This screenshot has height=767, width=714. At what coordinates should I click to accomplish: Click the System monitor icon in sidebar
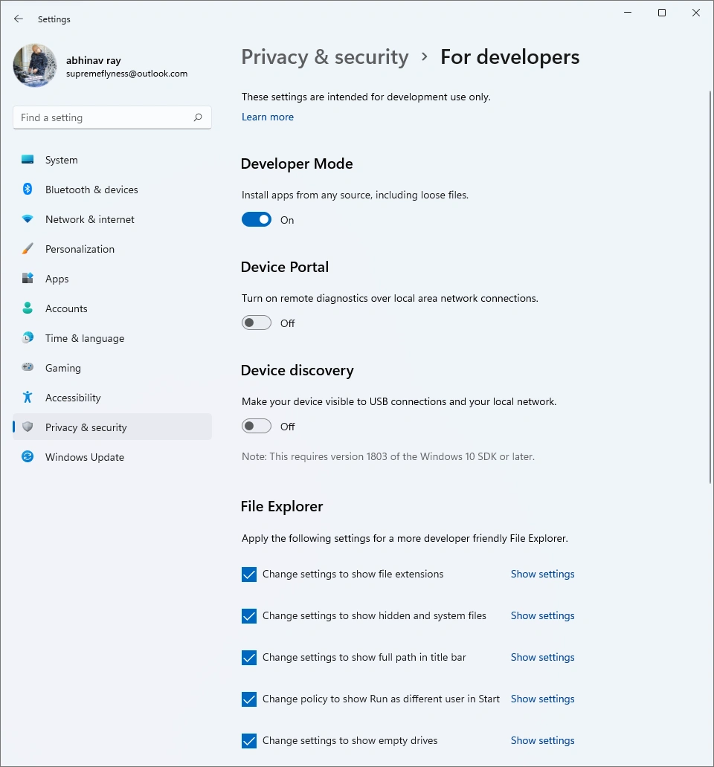coord(28,160)
